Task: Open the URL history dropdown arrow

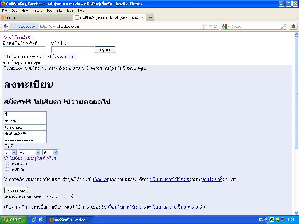Action: pos(210,27)
